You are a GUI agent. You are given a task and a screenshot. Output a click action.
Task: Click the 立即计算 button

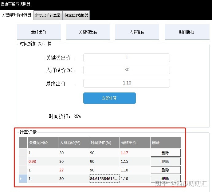coord(109,98)
